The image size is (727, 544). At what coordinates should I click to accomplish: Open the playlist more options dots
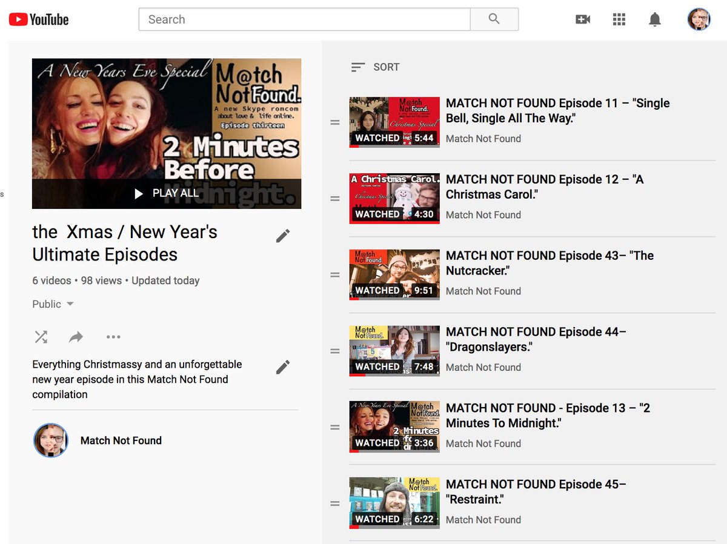(x=113, y=337)
